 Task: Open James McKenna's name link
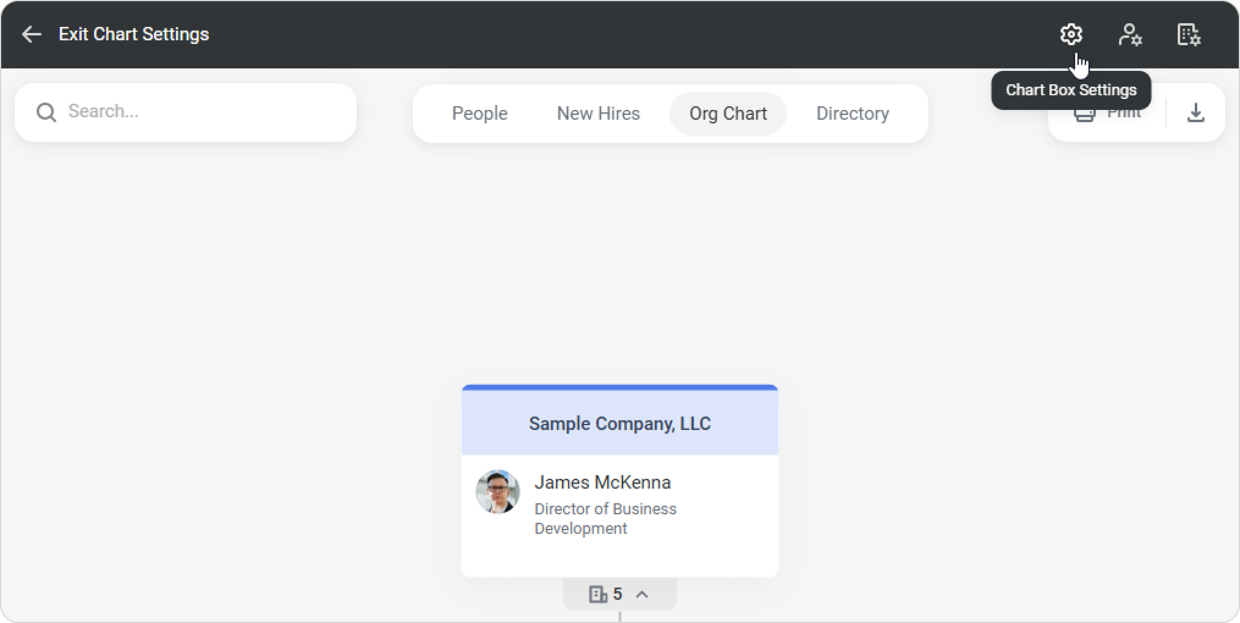point(602,483)
